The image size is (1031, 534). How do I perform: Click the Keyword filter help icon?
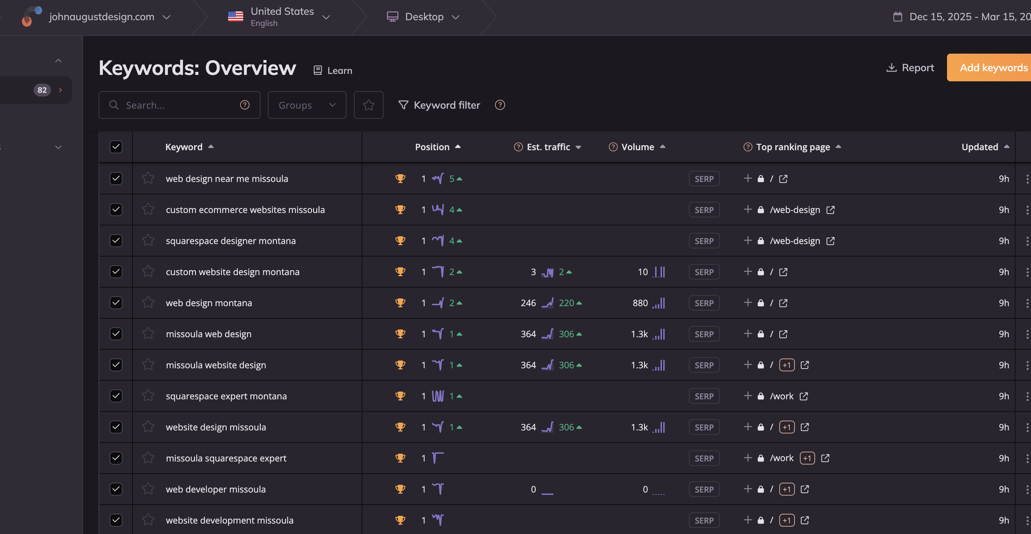point(500,105)
